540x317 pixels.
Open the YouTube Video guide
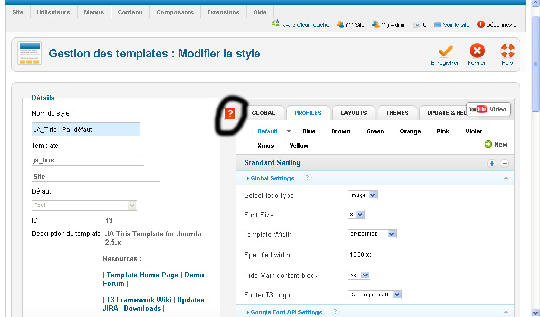coord(488,109)
